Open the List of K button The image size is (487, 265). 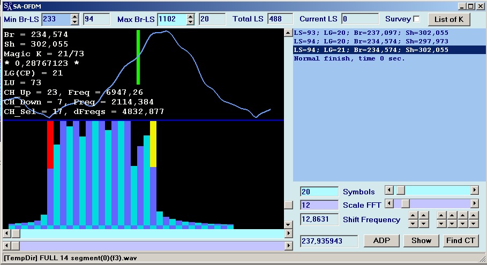449,19
